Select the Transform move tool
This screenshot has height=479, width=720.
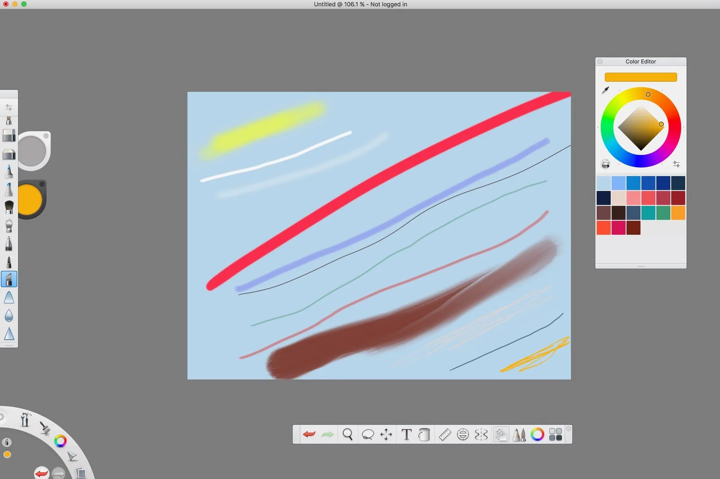click(386, 434)
